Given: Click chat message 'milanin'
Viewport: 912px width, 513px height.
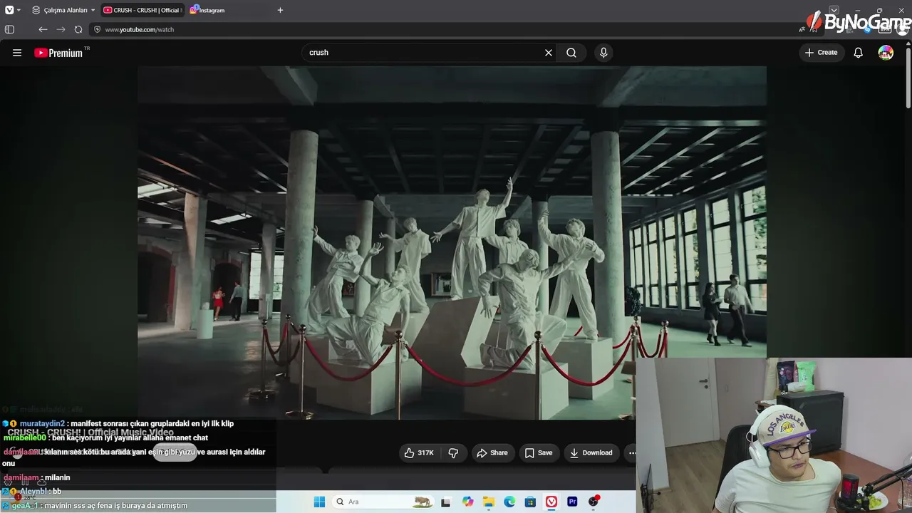Looking at the screenshot, I should click(x=58, y=478).
